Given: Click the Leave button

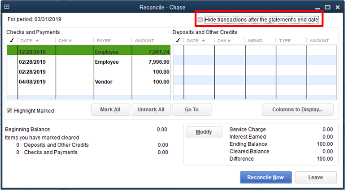Looking at the screenshot, I should [316, 177].
